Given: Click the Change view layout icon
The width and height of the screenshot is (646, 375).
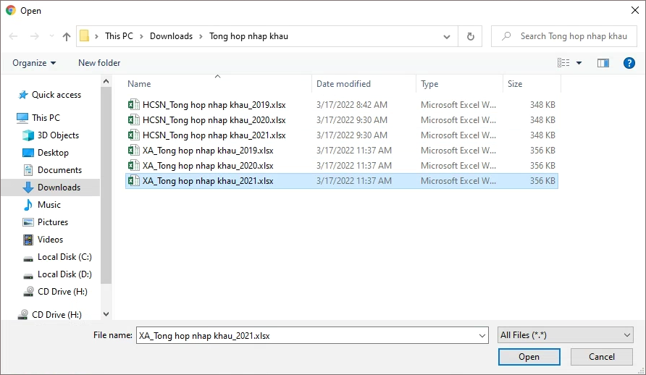Looking at the screenshot, I should [563, 63].
